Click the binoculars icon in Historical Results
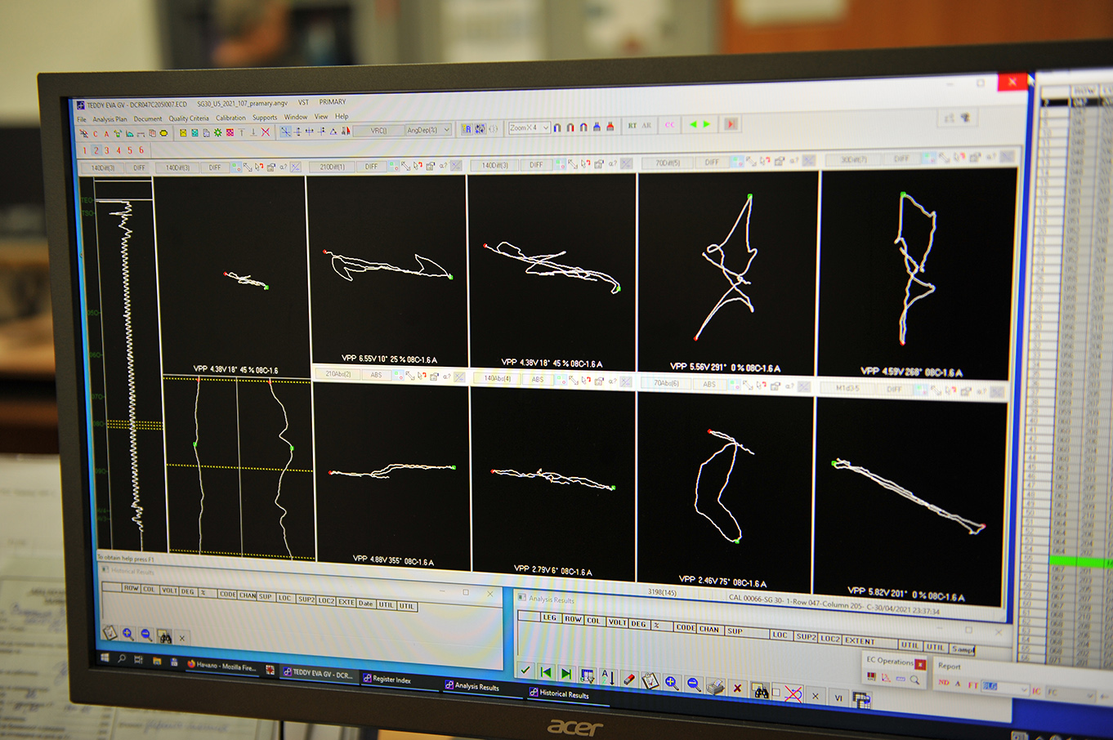Screen dimensions: 1113x740 [x=164, y=636]
